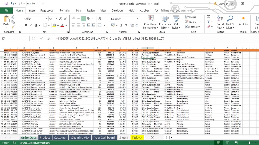This screenshot has height=145, width=259.
Task: Open Find & Select menu
Action: tap(230, 22)
